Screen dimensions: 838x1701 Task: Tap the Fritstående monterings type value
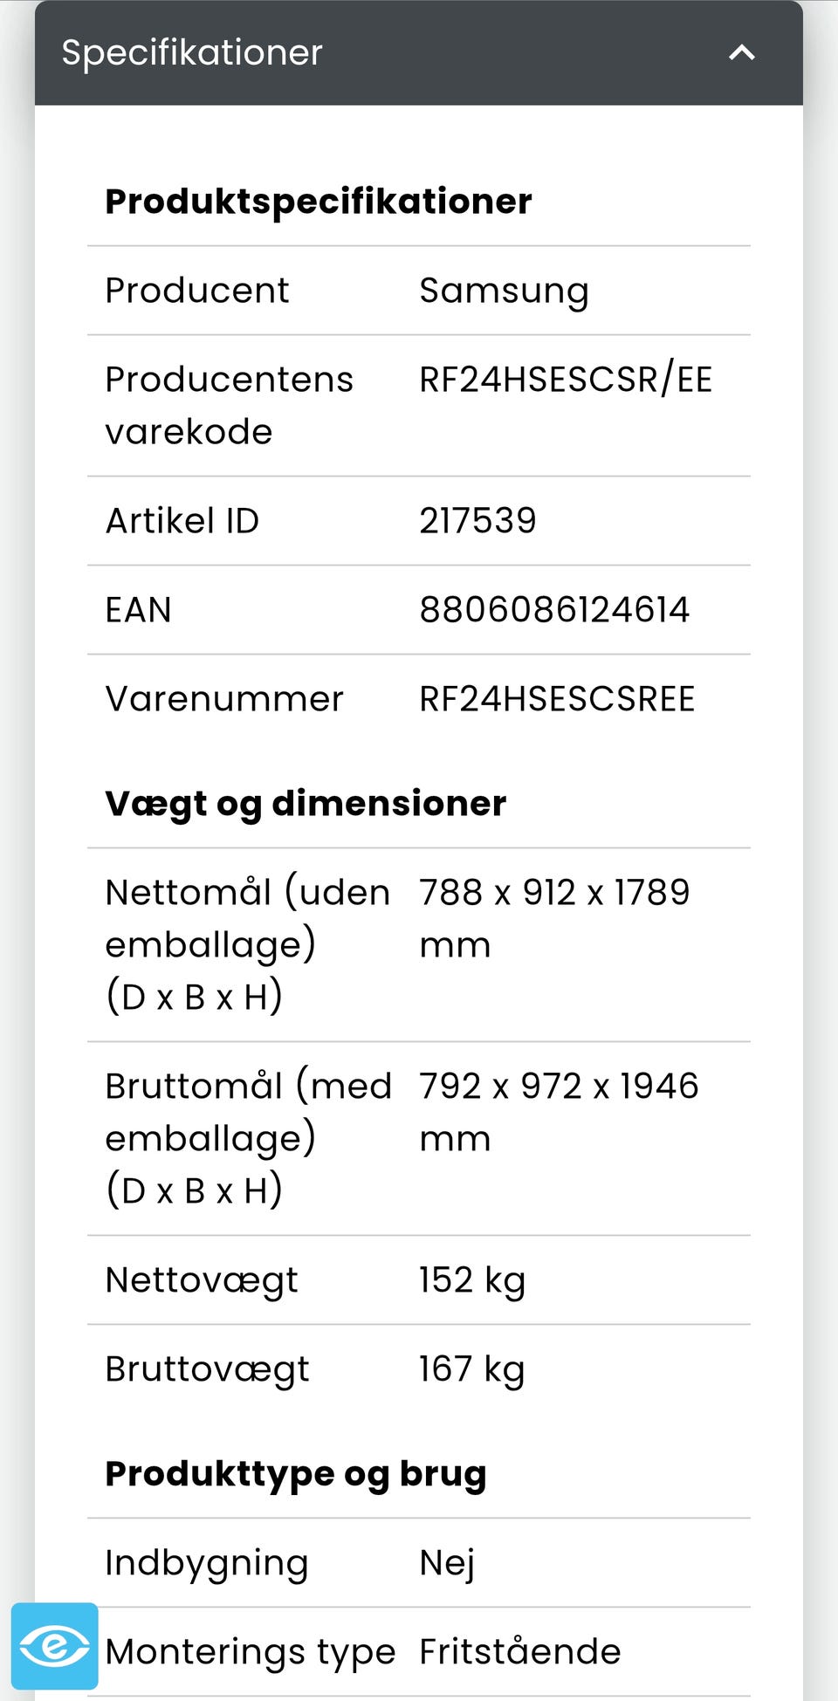tap(520, 1651)
